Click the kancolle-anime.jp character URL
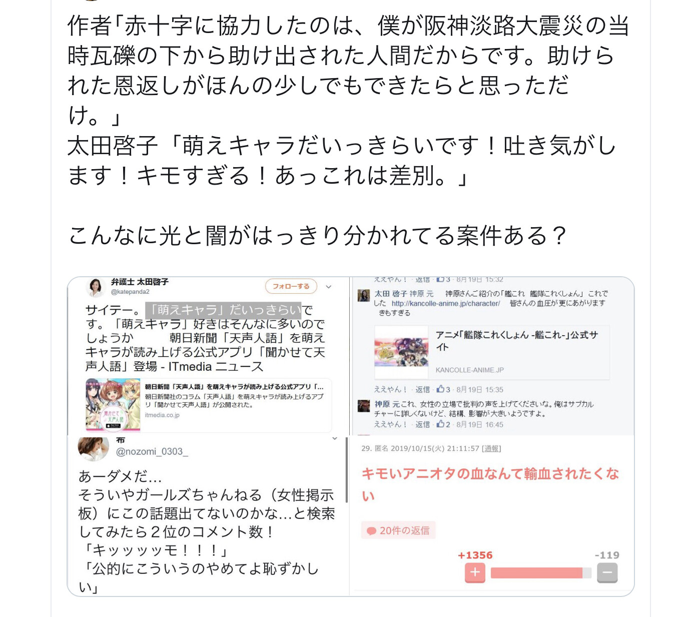The height and width of the screenshot is (617, 687). point(445,303)
